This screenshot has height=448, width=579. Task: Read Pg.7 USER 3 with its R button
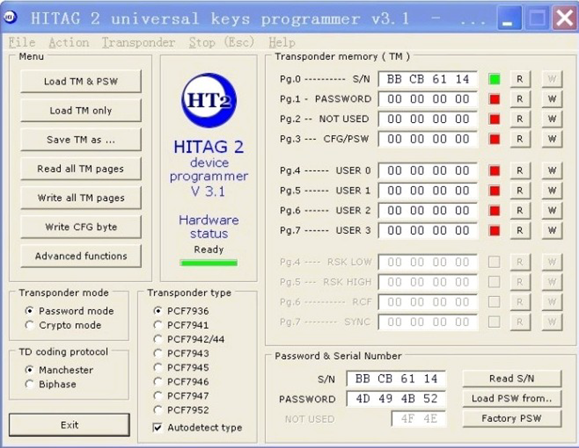coord(520,230)
